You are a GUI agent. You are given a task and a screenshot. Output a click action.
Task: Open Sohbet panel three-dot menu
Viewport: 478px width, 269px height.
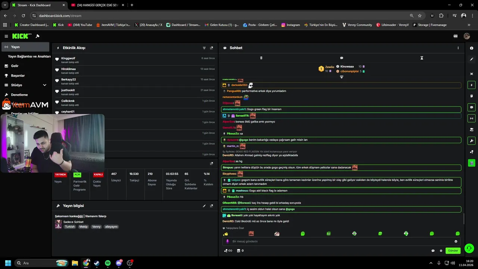pos(458,48)
